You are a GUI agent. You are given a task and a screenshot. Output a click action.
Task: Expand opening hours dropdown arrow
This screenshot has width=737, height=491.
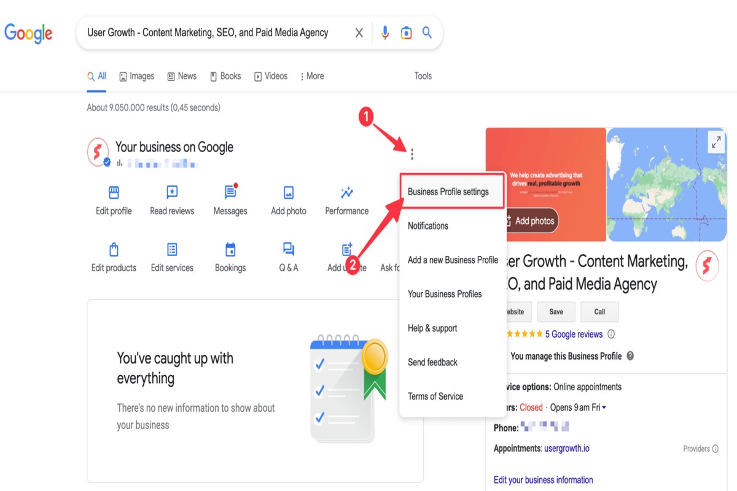(x=604, y=408)
